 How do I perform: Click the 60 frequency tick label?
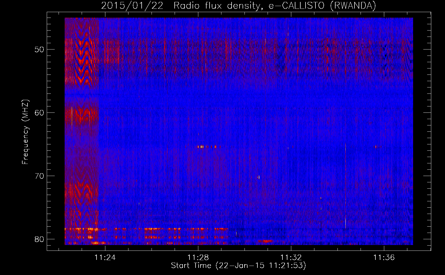39,113
